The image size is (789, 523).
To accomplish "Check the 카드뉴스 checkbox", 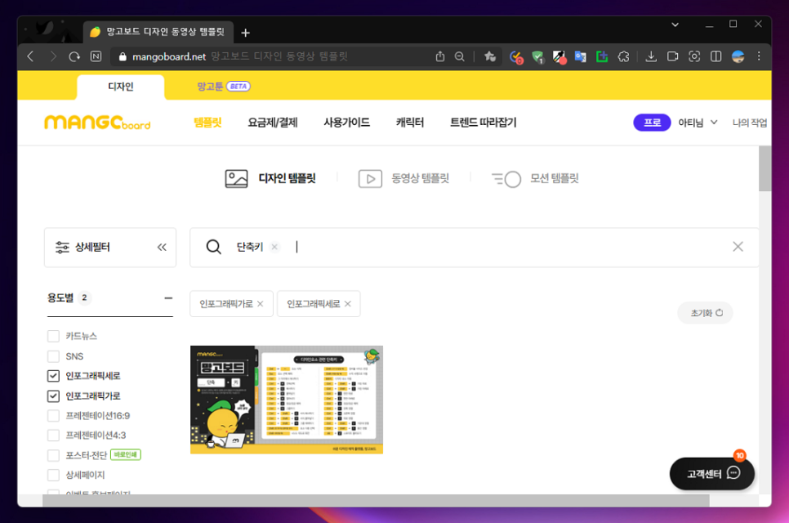I will click(x=53, y=336).
